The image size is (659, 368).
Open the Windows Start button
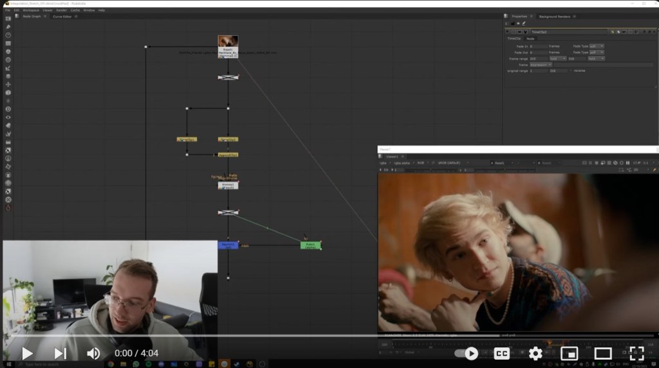(8, 364)
